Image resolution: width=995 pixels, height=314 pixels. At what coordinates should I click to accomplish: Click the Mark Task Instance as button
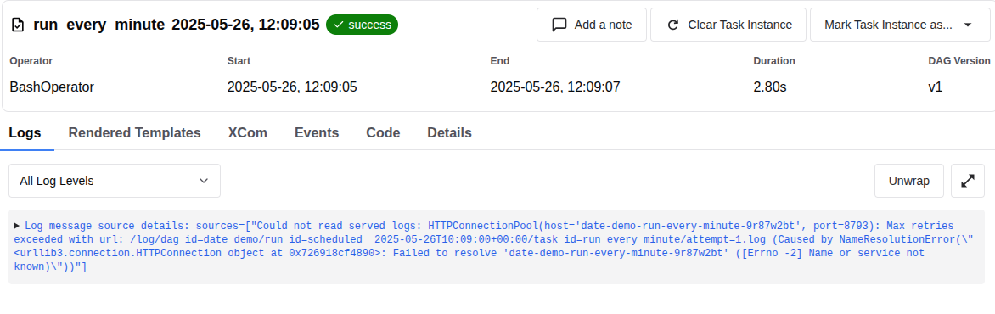tap(899, 25)
